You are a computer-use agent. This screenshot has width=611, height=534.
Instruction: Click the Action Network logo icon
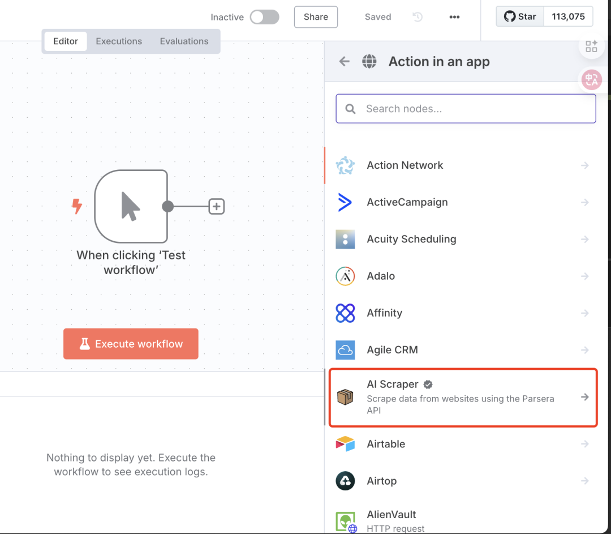[x=345, y=165]
